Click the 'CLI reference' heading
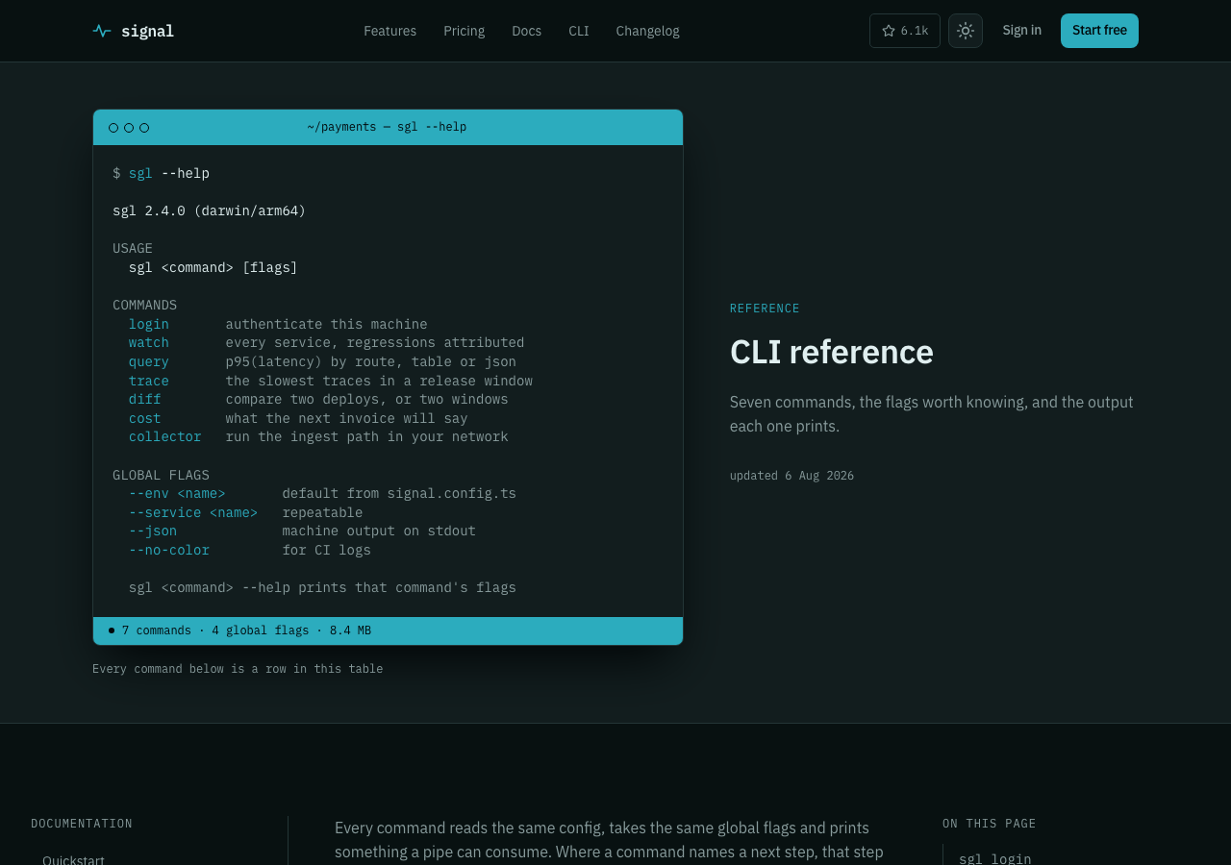The width and height of the screenshot is (1231, 865). [832, 352]
